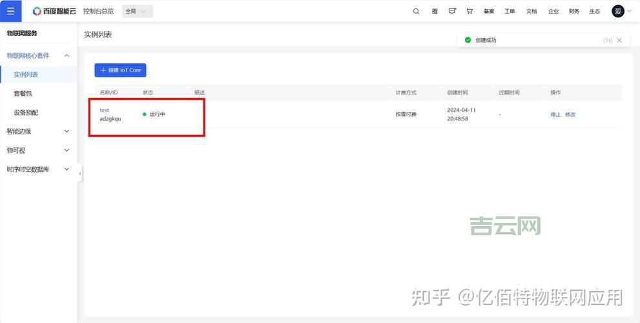Open the 工单 menu
The height and width of the screenshot is (323, 640).
click(x=510, y=12)
